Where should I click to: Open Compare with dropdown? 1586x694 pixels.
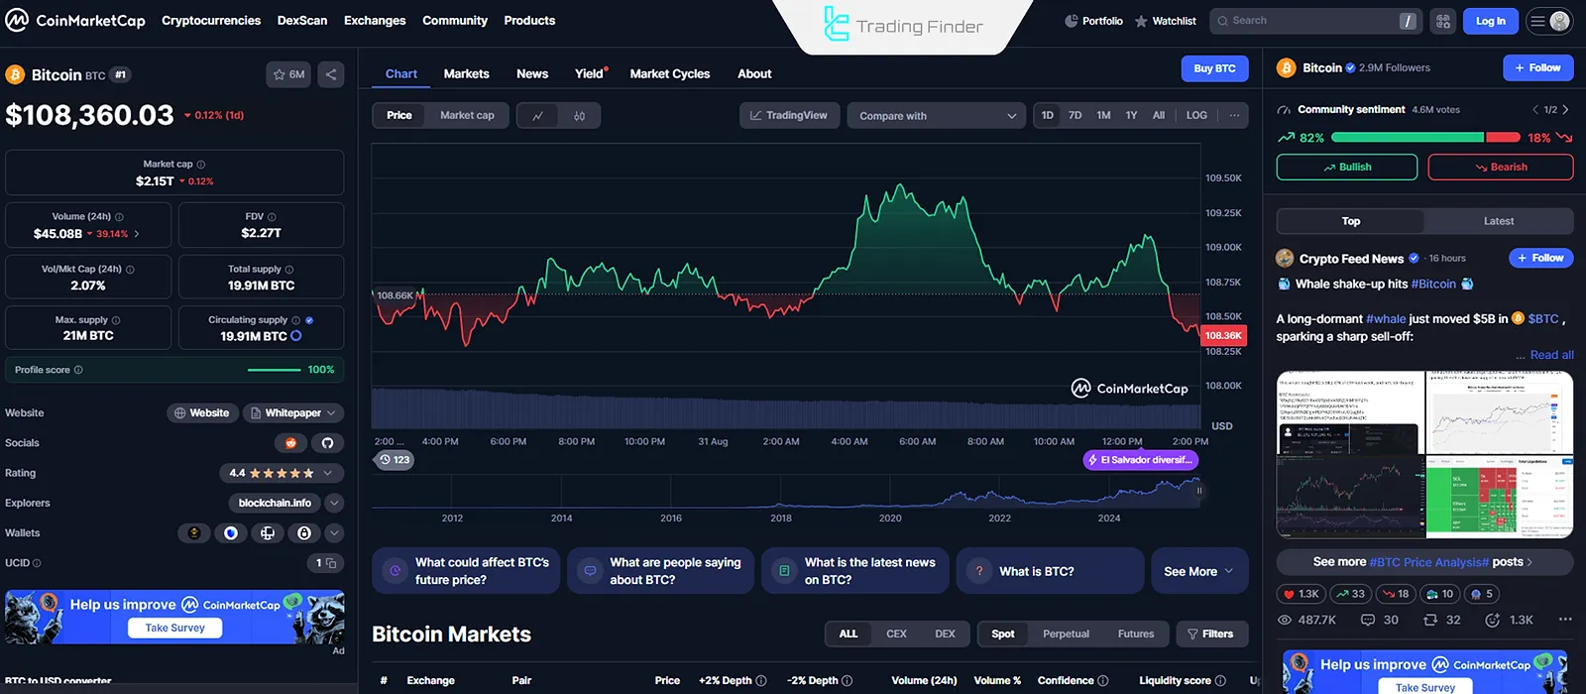coord(937,116)
